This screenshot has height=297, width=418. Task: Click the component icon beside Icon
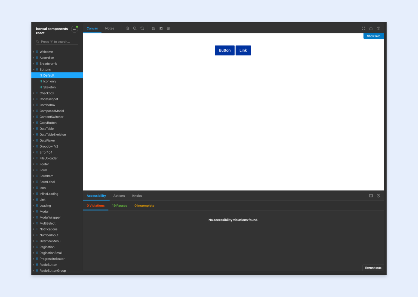point(37,188)
